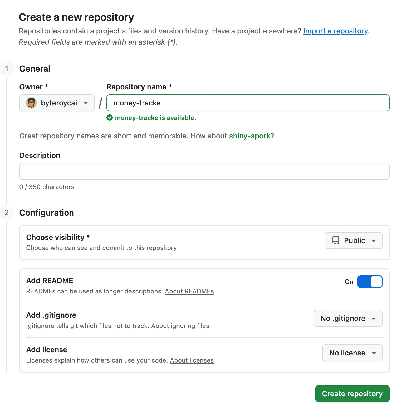
Task: Click the byteroycai owner avatar
Action: [31, 103]
